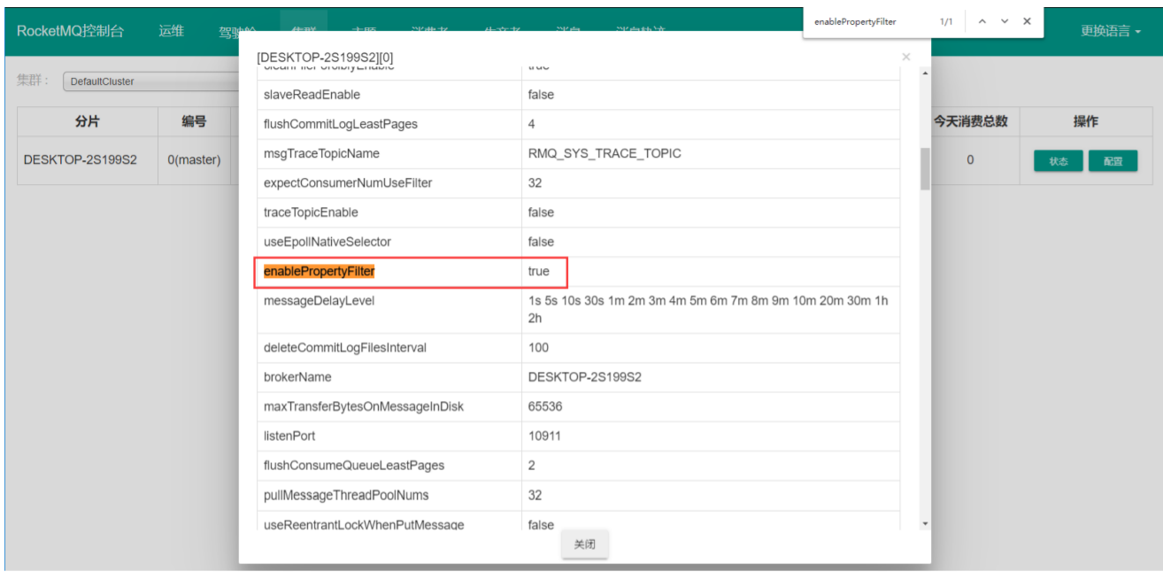Select the deleteCommitLogFilesInterval property name

[345, 347]
